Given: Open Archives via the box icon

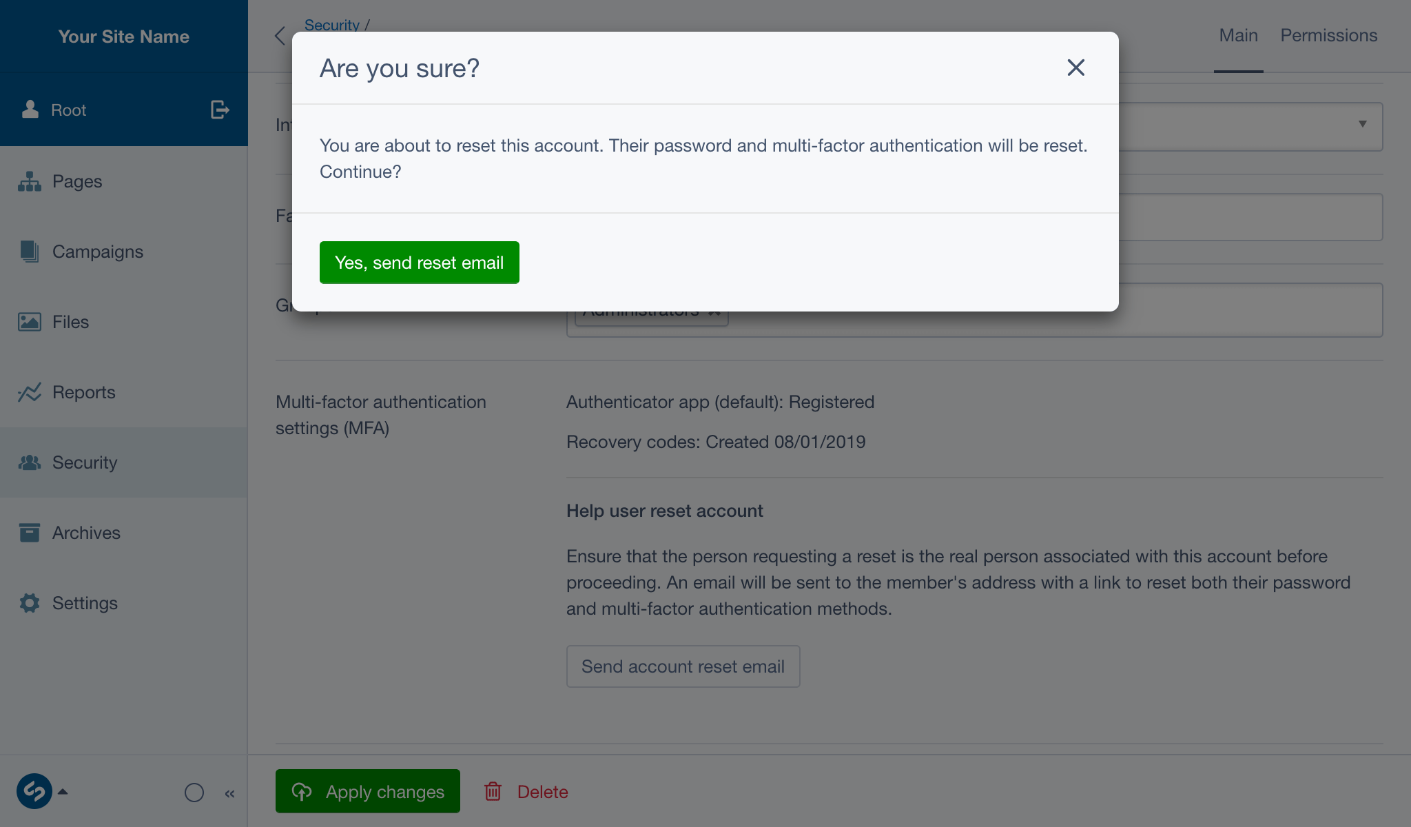Looking at the screenshot, I should click(29, 532).
